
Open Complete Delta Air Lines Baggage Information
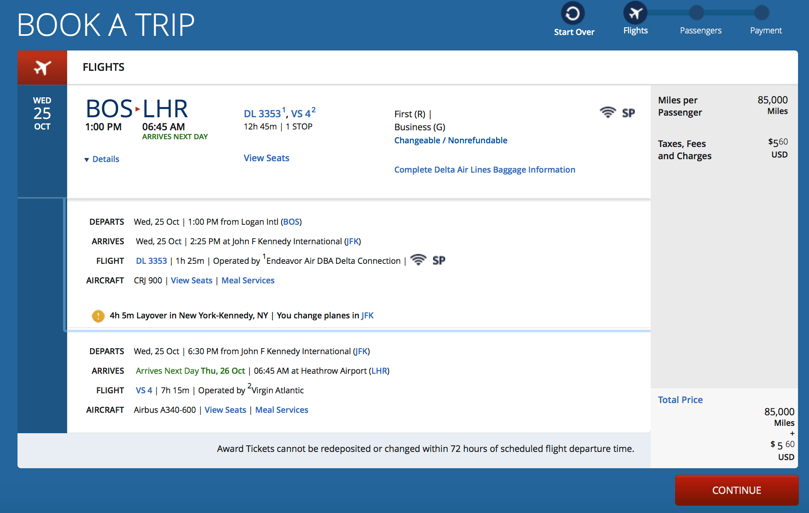(484, 169)
